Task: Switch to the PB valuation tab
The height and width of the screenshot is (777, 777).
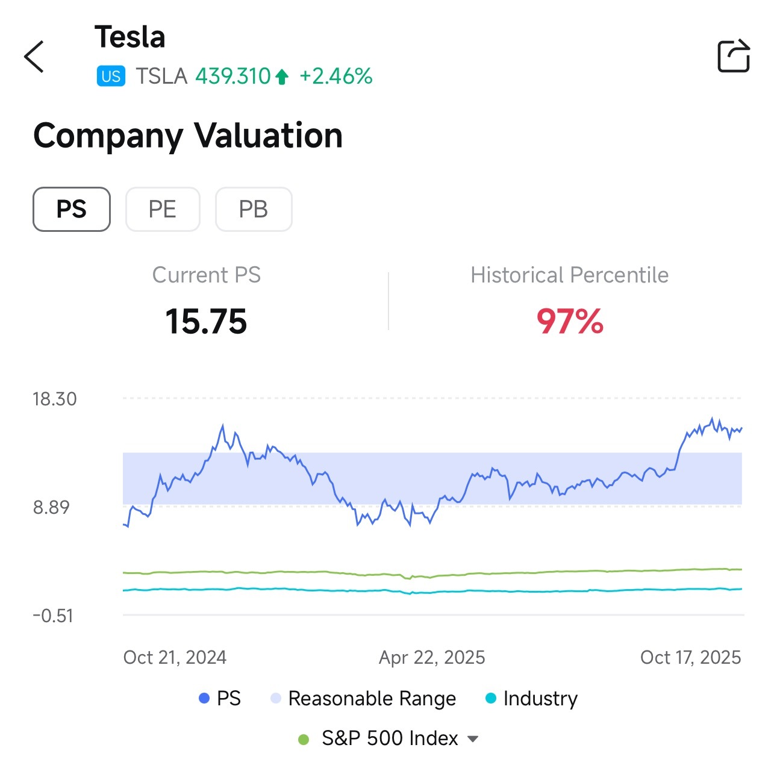Action: pyautogui.click(x=254, y=209)
